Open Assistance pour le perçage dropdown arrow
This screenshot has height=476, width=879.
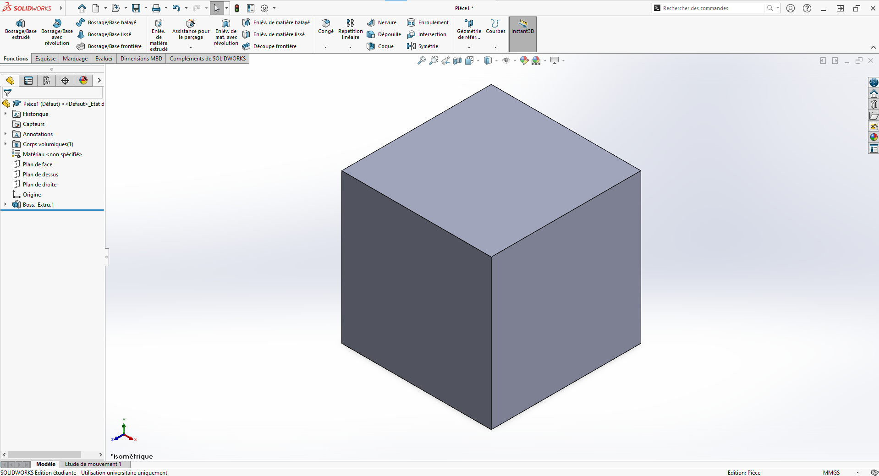pos(191,47)
